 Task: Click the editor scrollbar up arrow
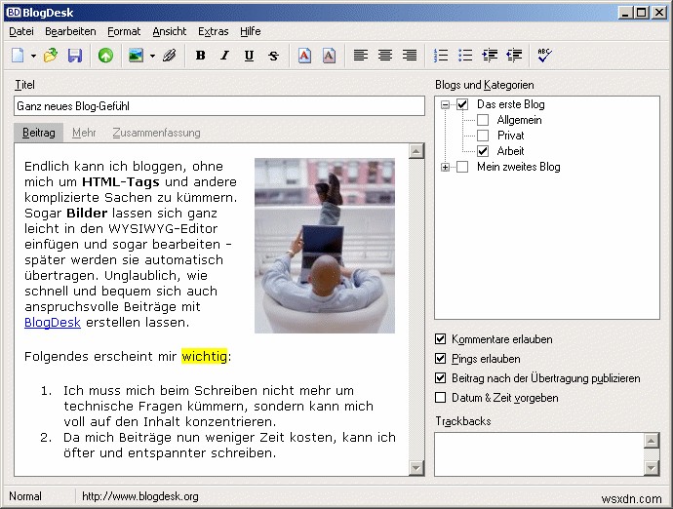(416, 151)
